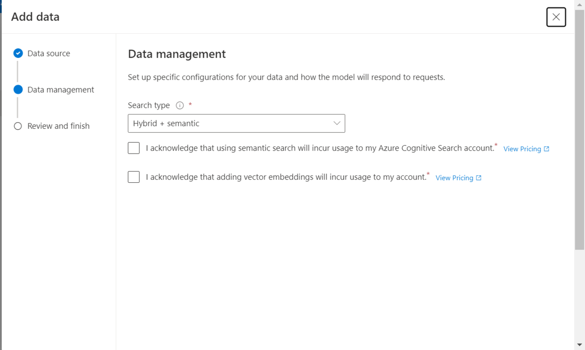Click the Add data dialog title
This screenshot has height=350, width=585.
(35, 17)
